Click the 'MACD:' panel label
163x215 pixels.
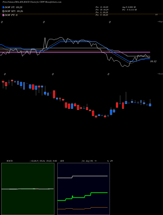click(10, 161)
